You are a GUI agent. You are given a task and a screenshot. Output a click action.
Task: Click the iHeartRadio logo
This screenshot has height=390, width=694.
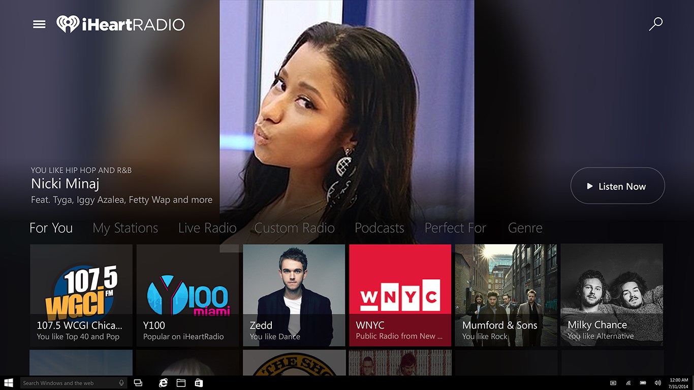pyautogui.click(x=120, y=24)
